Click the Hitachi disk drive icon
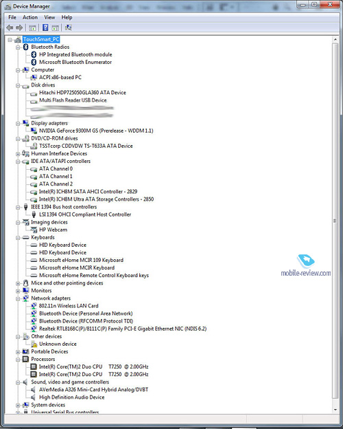Image resolution: width=343 pixels, height=429 pixels. coord(34,93)
